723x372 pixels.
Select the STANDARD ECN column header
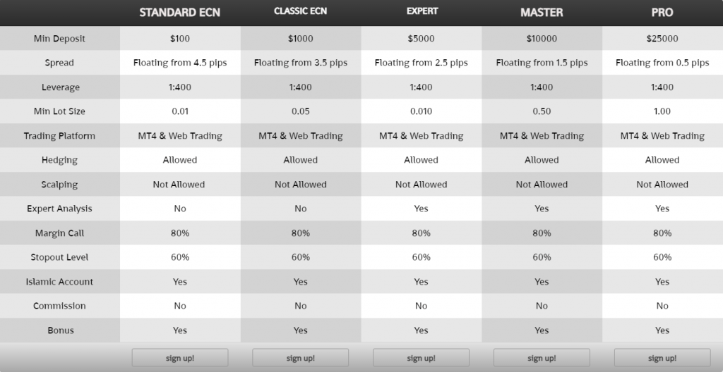coord(180,13)
